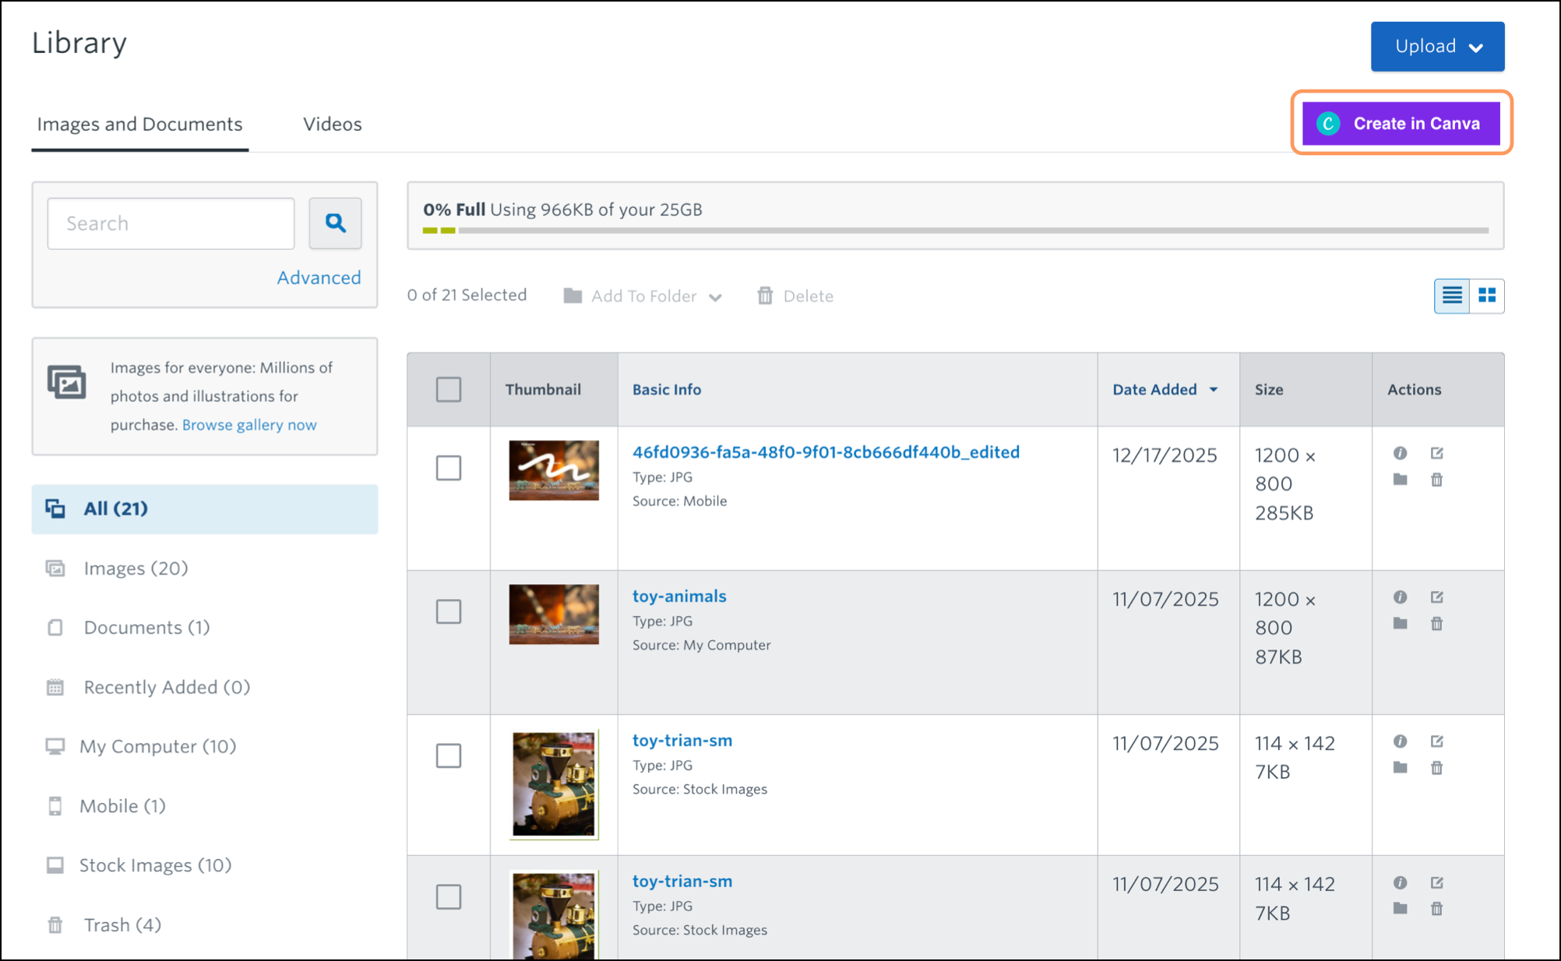Click the search magnifier icon button
Viewport: 1561px width, 961px height.
click(335, 224)
